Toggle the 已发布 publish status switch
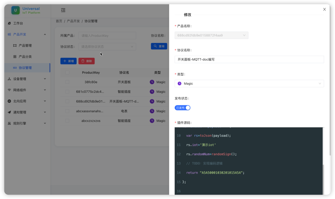This screenshot has height=199, width=335. [x=182, y=108]
